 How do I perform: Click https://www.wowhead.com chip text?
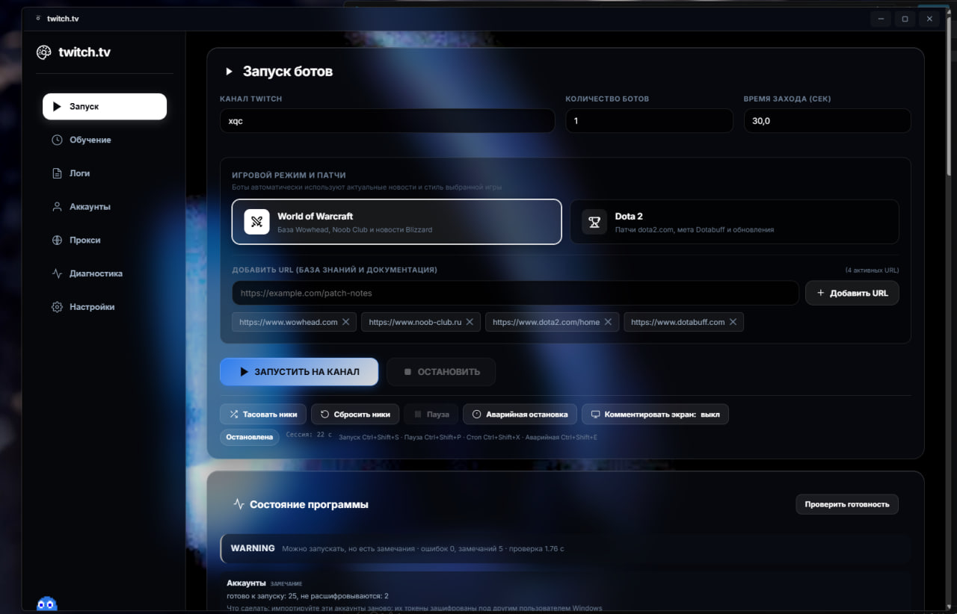[x=289, y=322]
